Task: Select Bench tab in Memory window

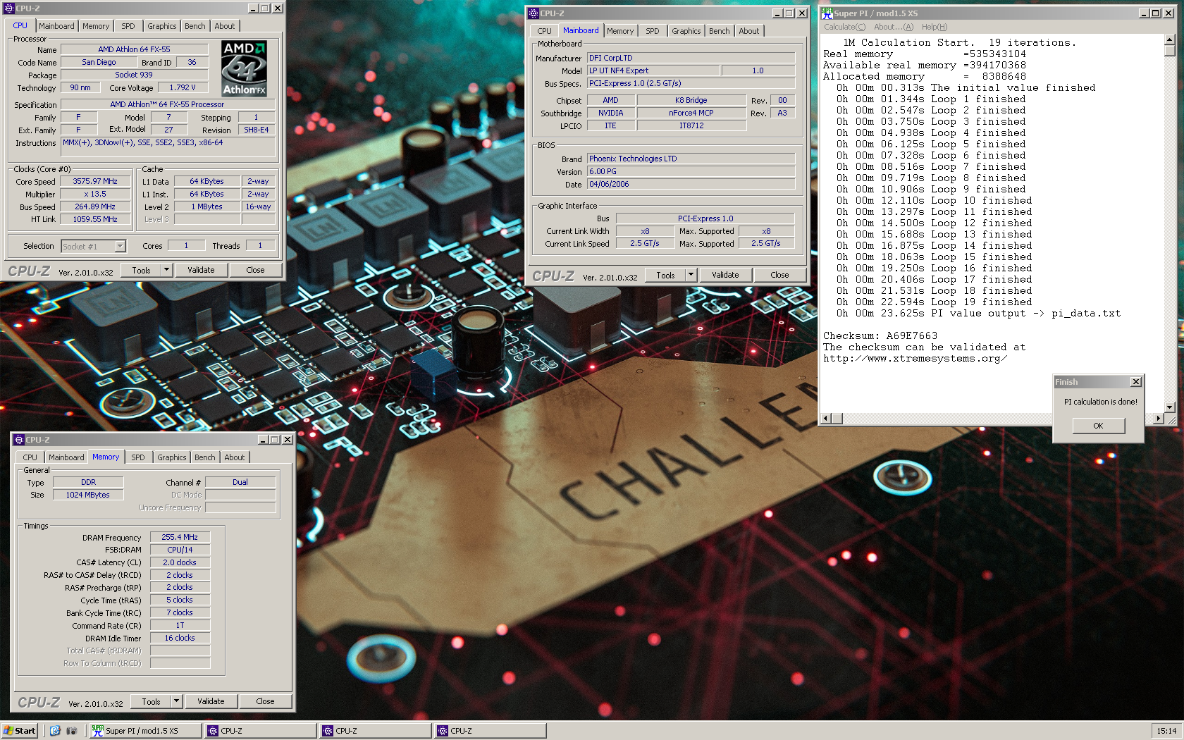Action: (x=205, y=457)
